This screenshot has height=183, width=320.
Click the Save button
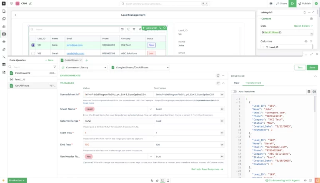(312, 67)
